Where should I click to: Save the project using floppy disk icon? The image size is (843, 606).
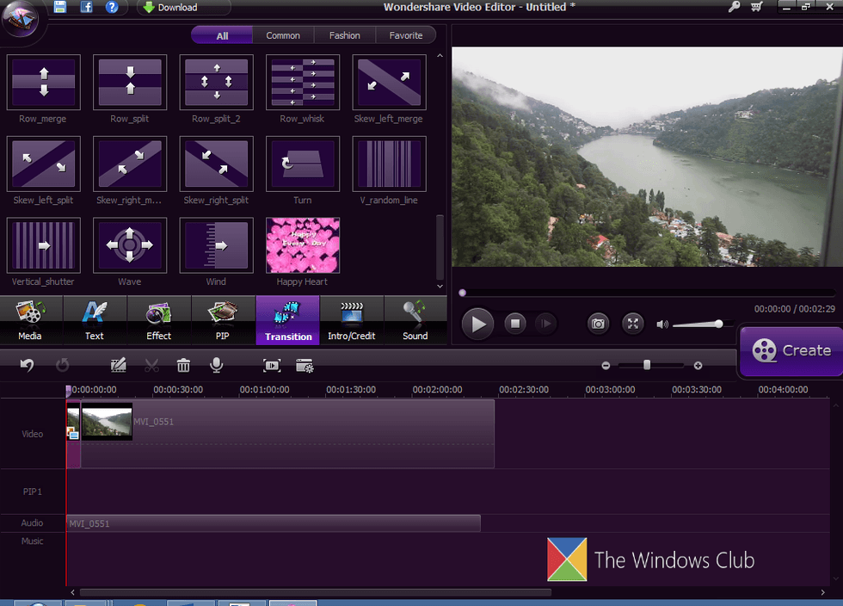[60, 8]
